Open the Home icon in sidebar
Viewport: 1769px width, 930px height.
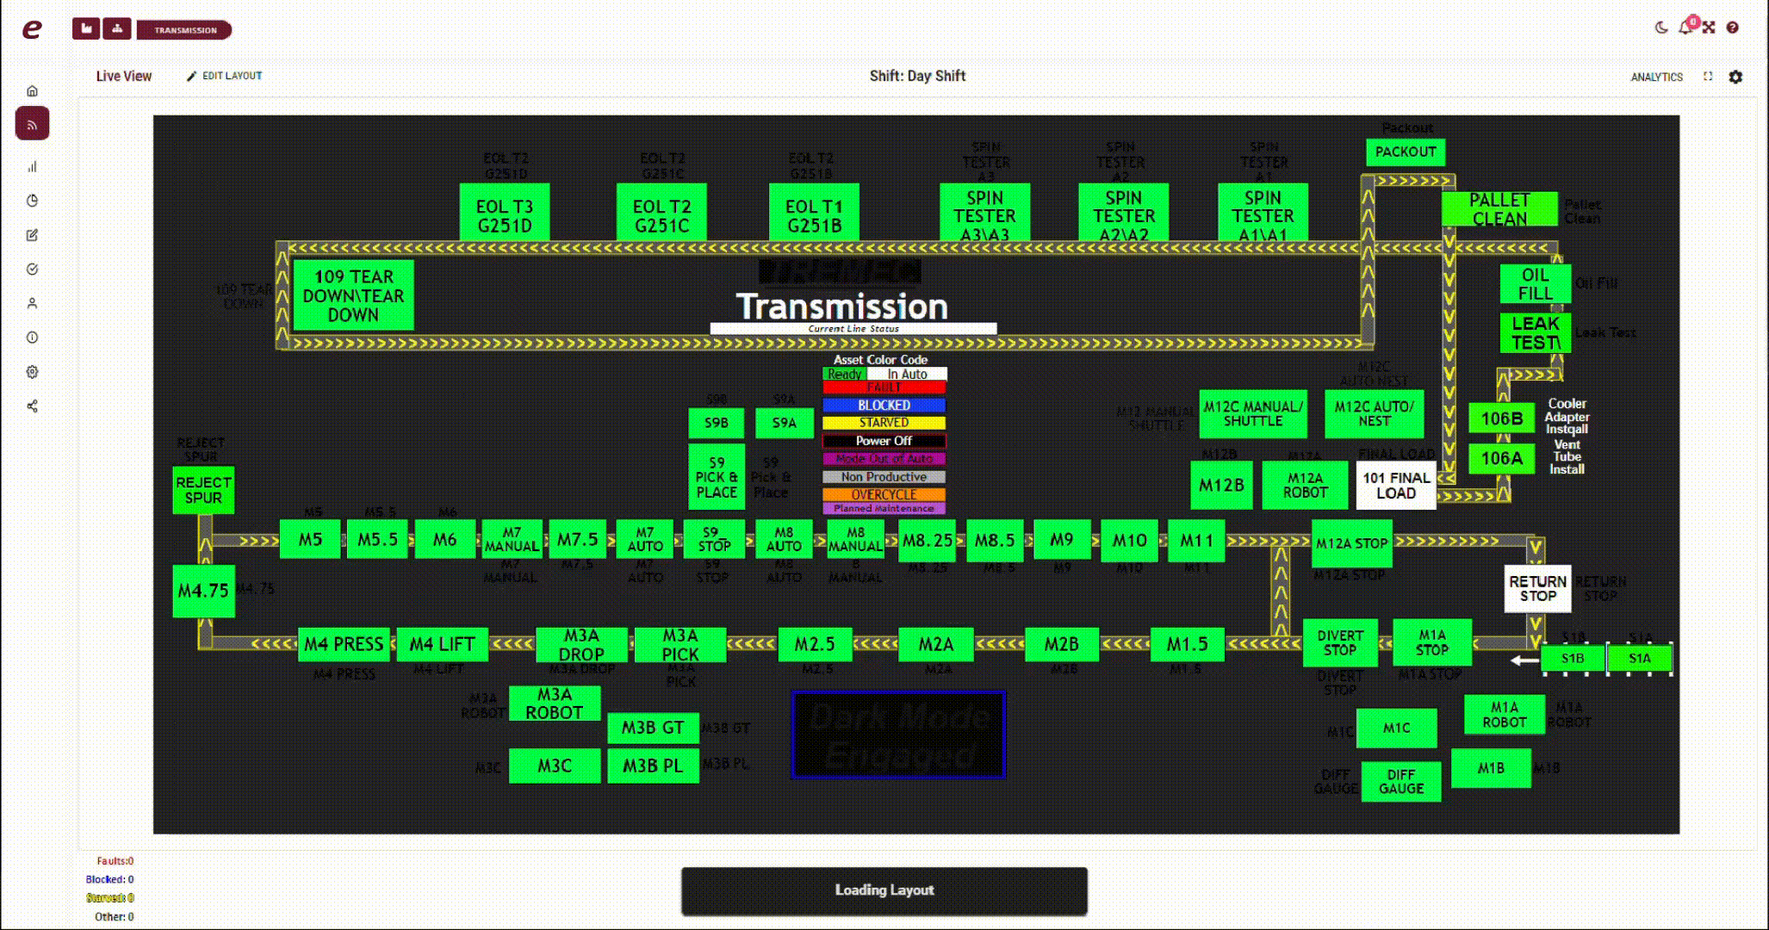click(32, 91)
